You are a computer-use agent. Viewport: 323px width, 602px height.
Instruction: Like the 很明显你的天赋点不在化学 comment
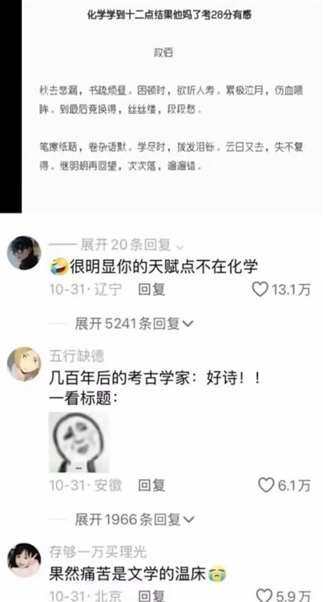point(260,289)
